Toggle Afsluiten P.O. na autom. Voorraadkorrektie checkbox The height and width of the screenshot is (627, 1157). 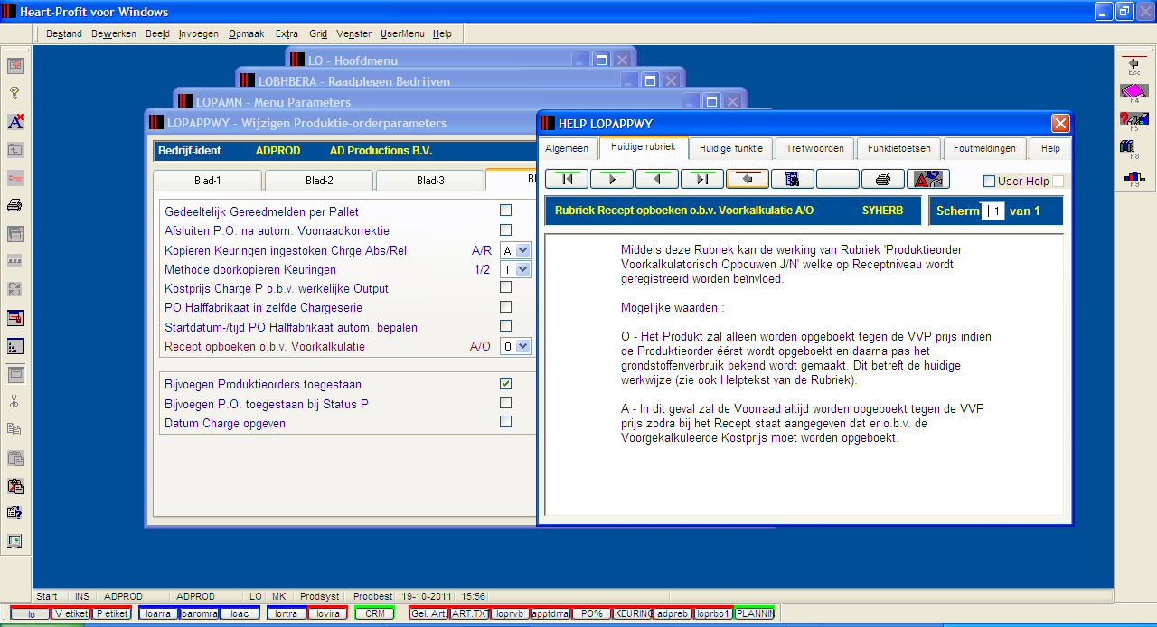pos(506,230)
